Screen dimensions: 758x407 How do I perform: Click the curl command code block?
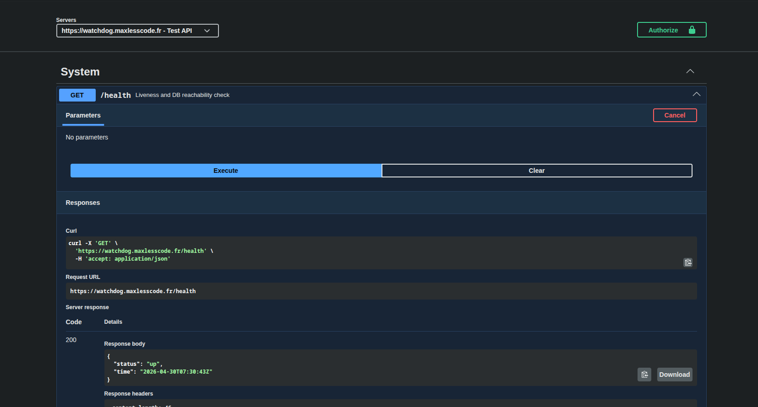pos(381,253)
